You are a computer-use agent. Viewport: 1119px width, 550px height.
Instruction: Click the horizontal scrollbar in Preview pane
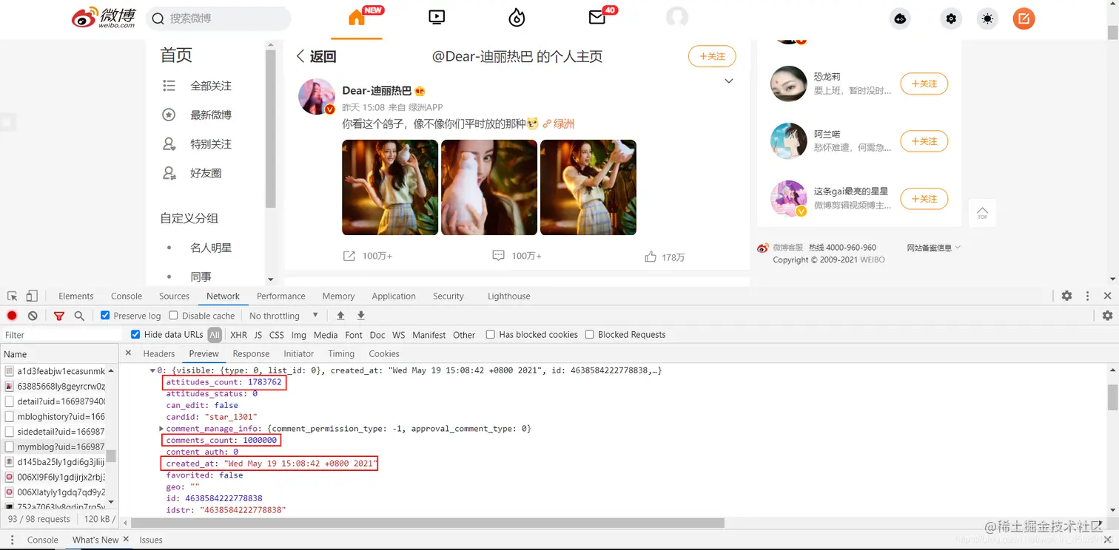tap(428, 523)
